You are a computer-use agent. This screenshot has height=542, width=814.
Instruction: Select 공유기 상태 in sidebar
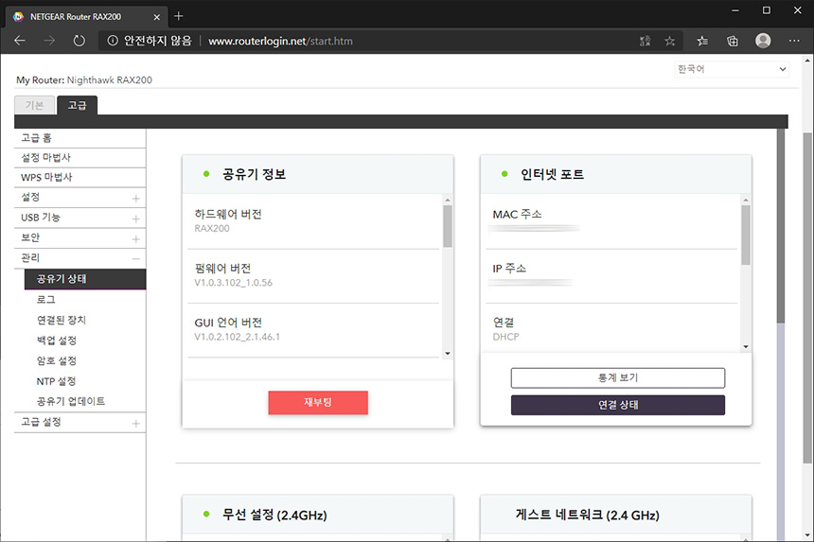(x=85, y=279)
